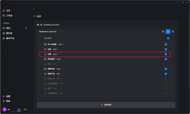Open folder for Residence Lawn.drs
Image resolution: width=190 pixels, height=114 pixels.
163,32
